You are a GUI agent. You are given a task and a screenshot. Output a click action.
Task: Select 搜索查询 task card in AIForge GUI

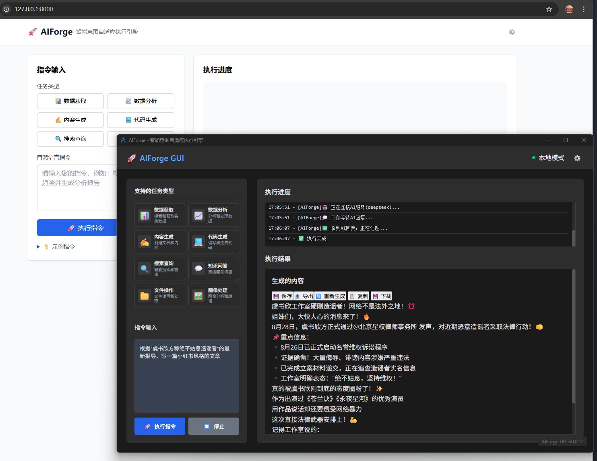point(160,268)
